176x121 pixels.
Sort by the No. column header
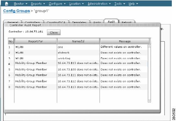coord(11,41)
